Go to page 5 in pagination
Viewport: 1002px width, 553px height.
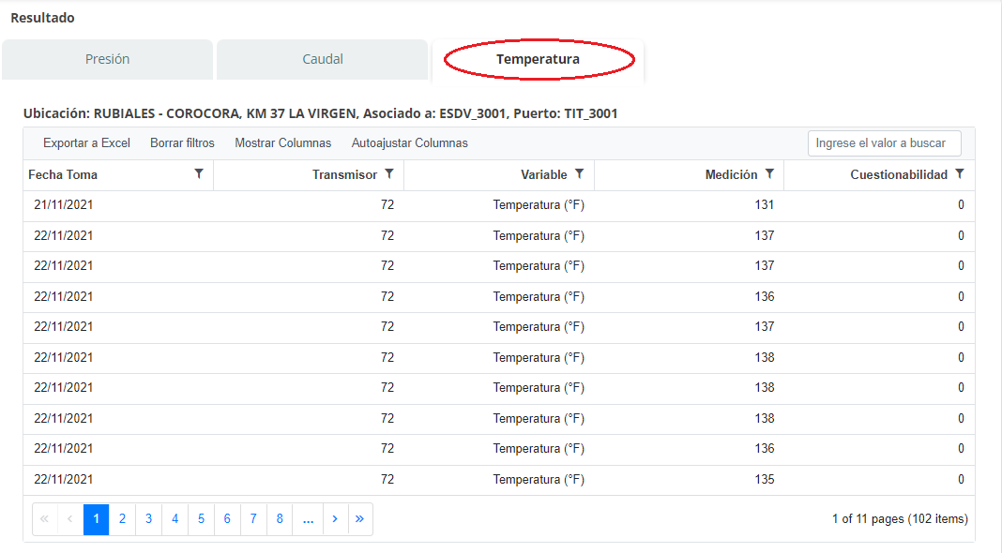coord(201,519)
